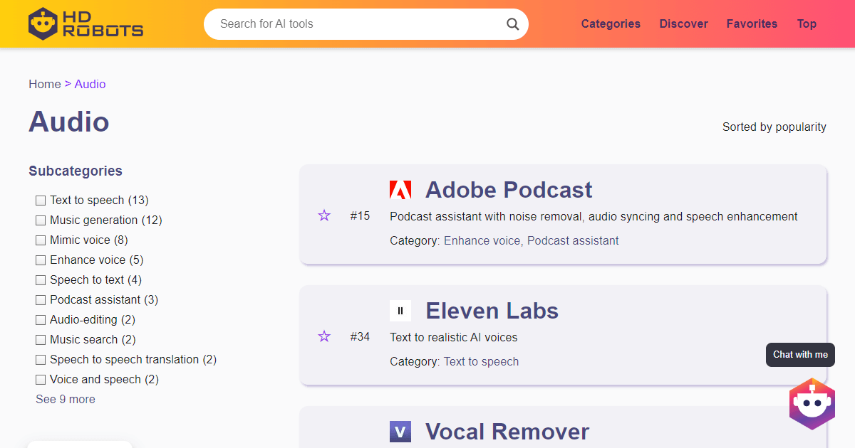The height and width of the screenshot is (448, 855).
Task: Enable the Music generation filter
Action: click(x=40, y=220)
